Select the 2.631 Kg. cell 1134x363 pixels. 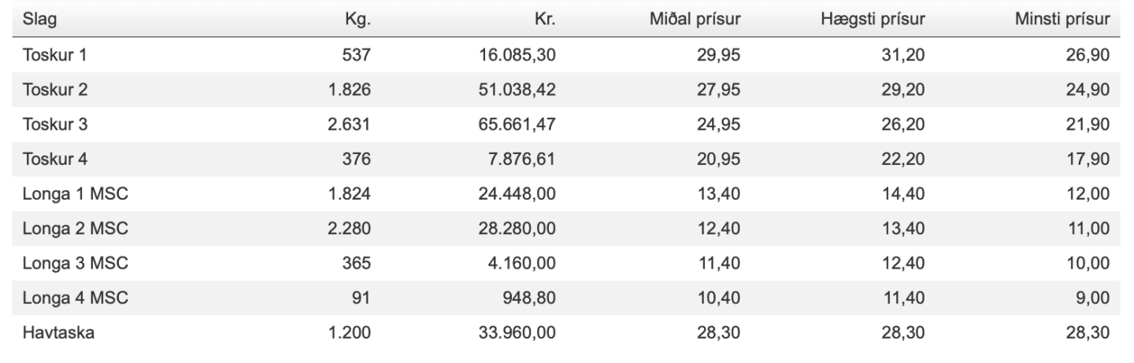tap(348, 125)
